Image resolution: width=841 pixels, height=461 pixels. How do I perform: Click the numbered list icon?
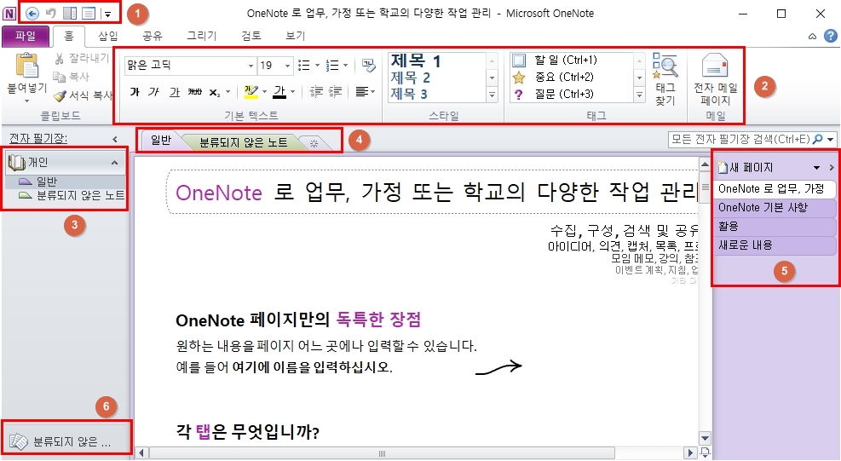pos(332,66)
